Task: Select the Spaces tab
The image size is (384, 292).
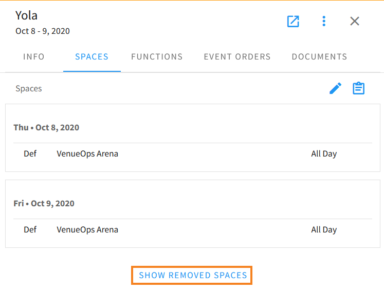Action: click(92, 57)
